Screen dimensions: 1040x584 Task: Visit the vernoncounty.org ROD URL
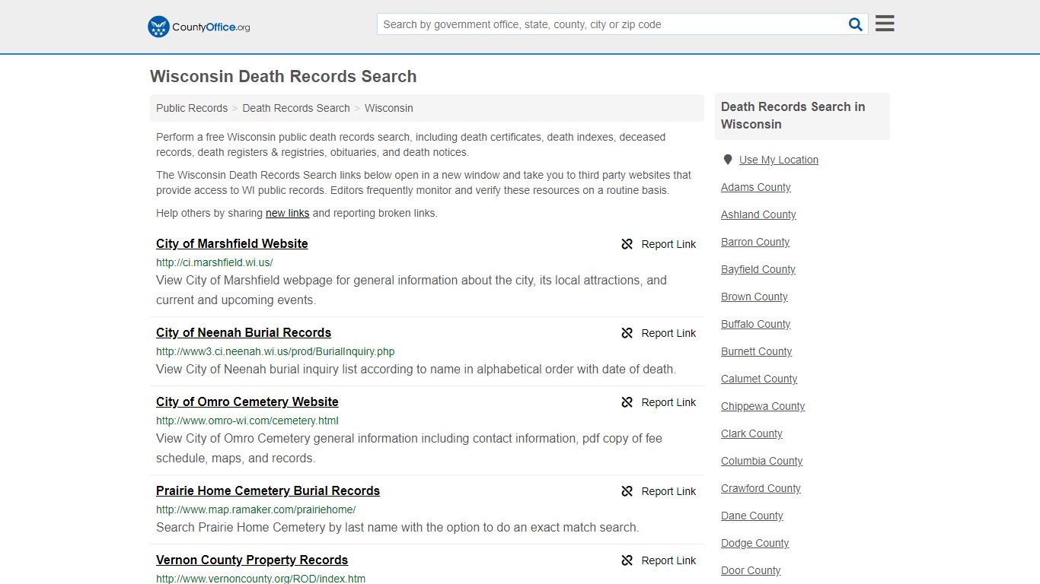[261, 579]
